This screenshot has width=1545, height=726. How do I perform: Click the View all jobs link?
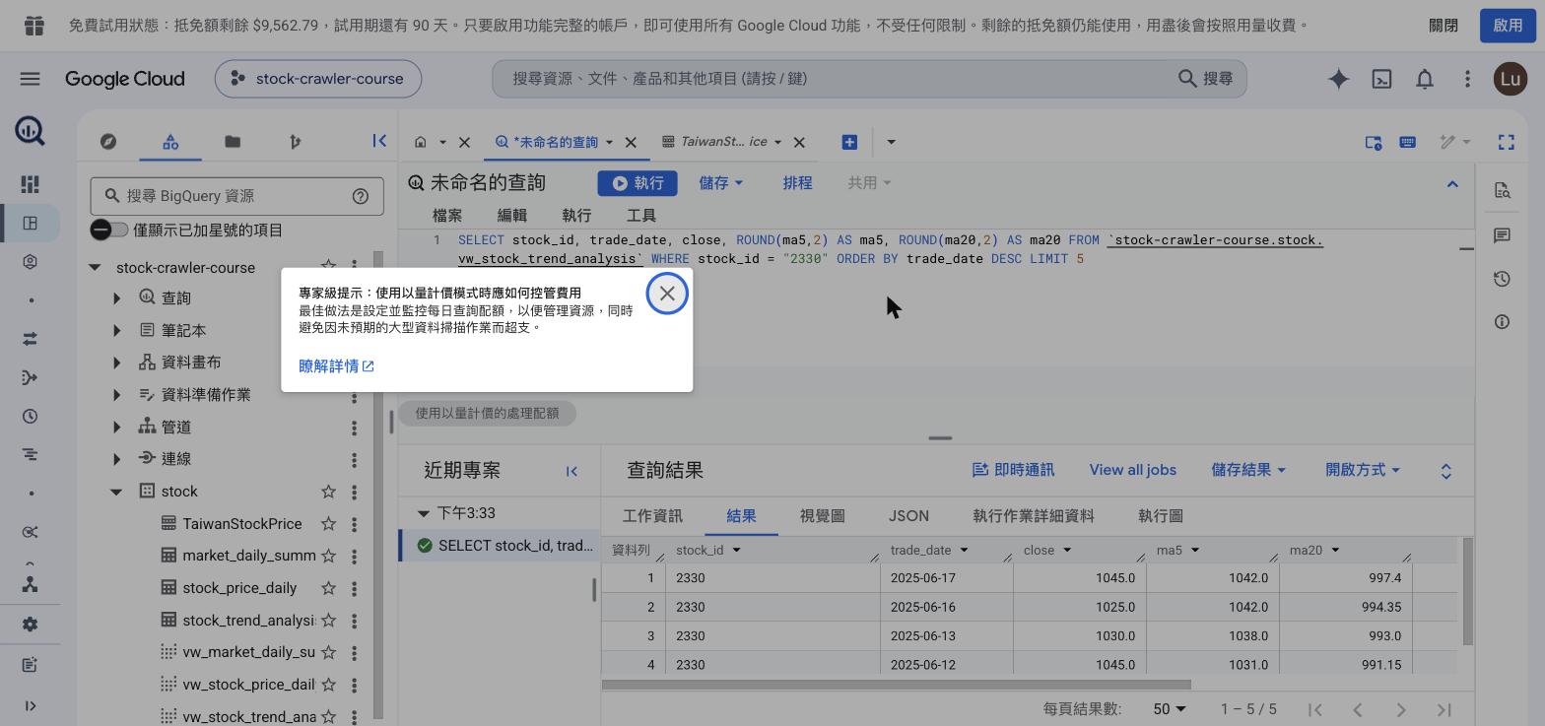pos(1132,470)
